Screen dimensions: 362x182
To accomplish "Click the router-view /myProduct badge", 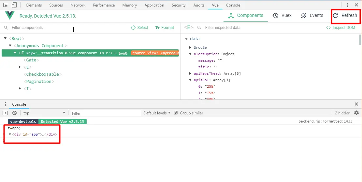I will click(x=155, y=53).
